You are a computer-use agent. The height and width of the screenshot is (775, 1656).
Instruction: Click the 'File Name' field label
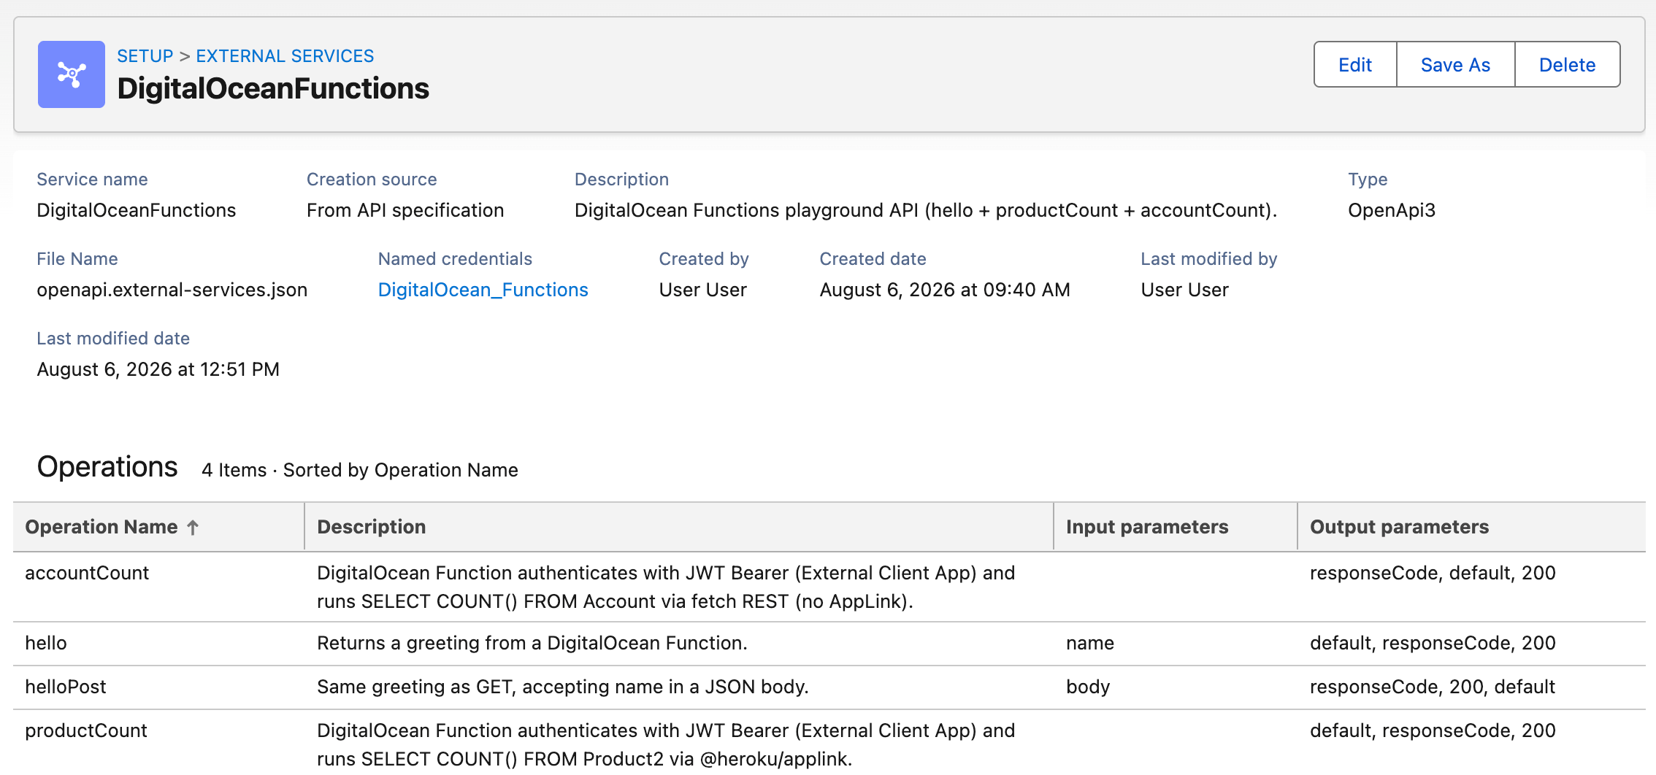[x=77, y=259]
